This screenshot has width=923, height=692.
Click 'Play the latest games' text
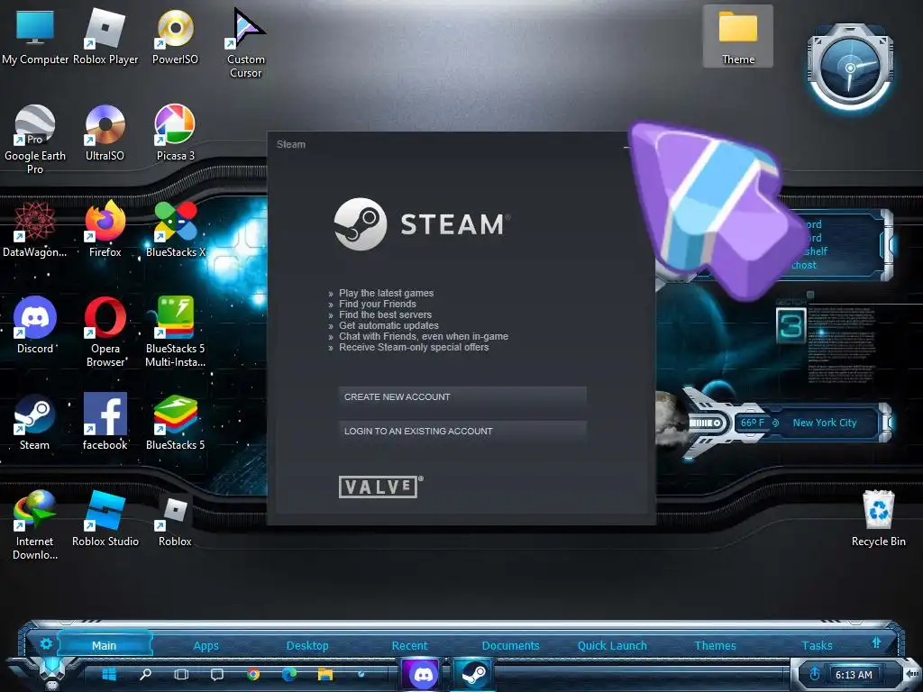point(386,293)
